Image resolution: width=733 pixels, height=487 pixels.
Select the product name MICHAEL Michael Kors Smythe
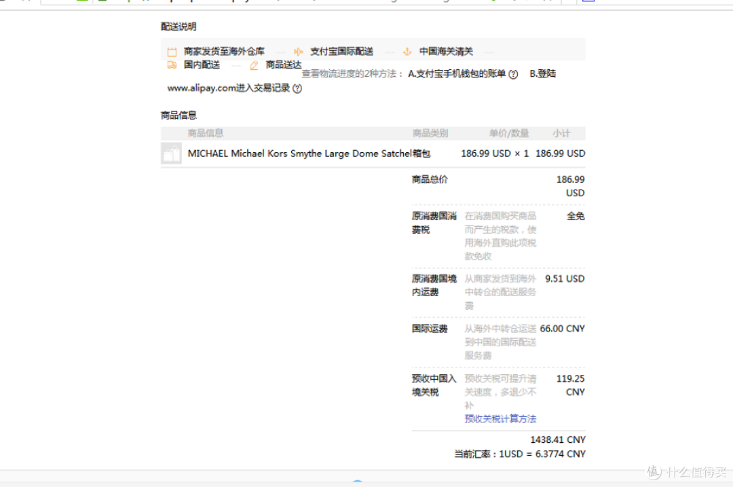click(x=299, y=154)
